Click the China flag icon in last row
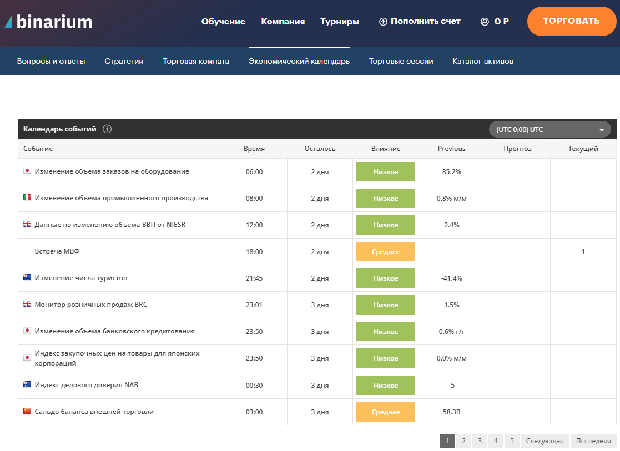The image size is (620, 451). point(27,412)
